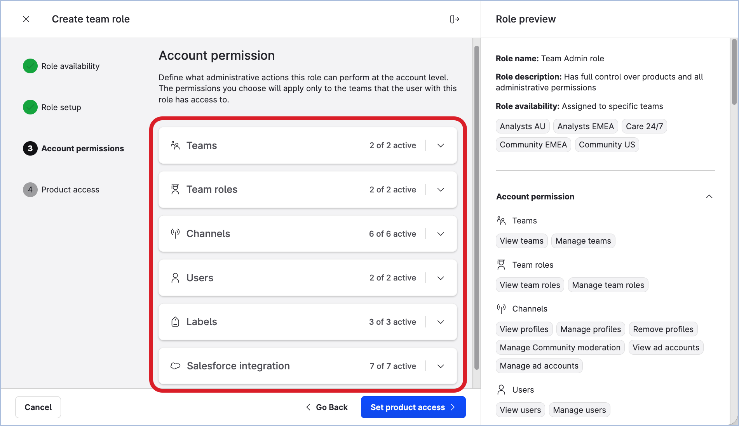Click the green Role availability step checkmark

(30, 66)
